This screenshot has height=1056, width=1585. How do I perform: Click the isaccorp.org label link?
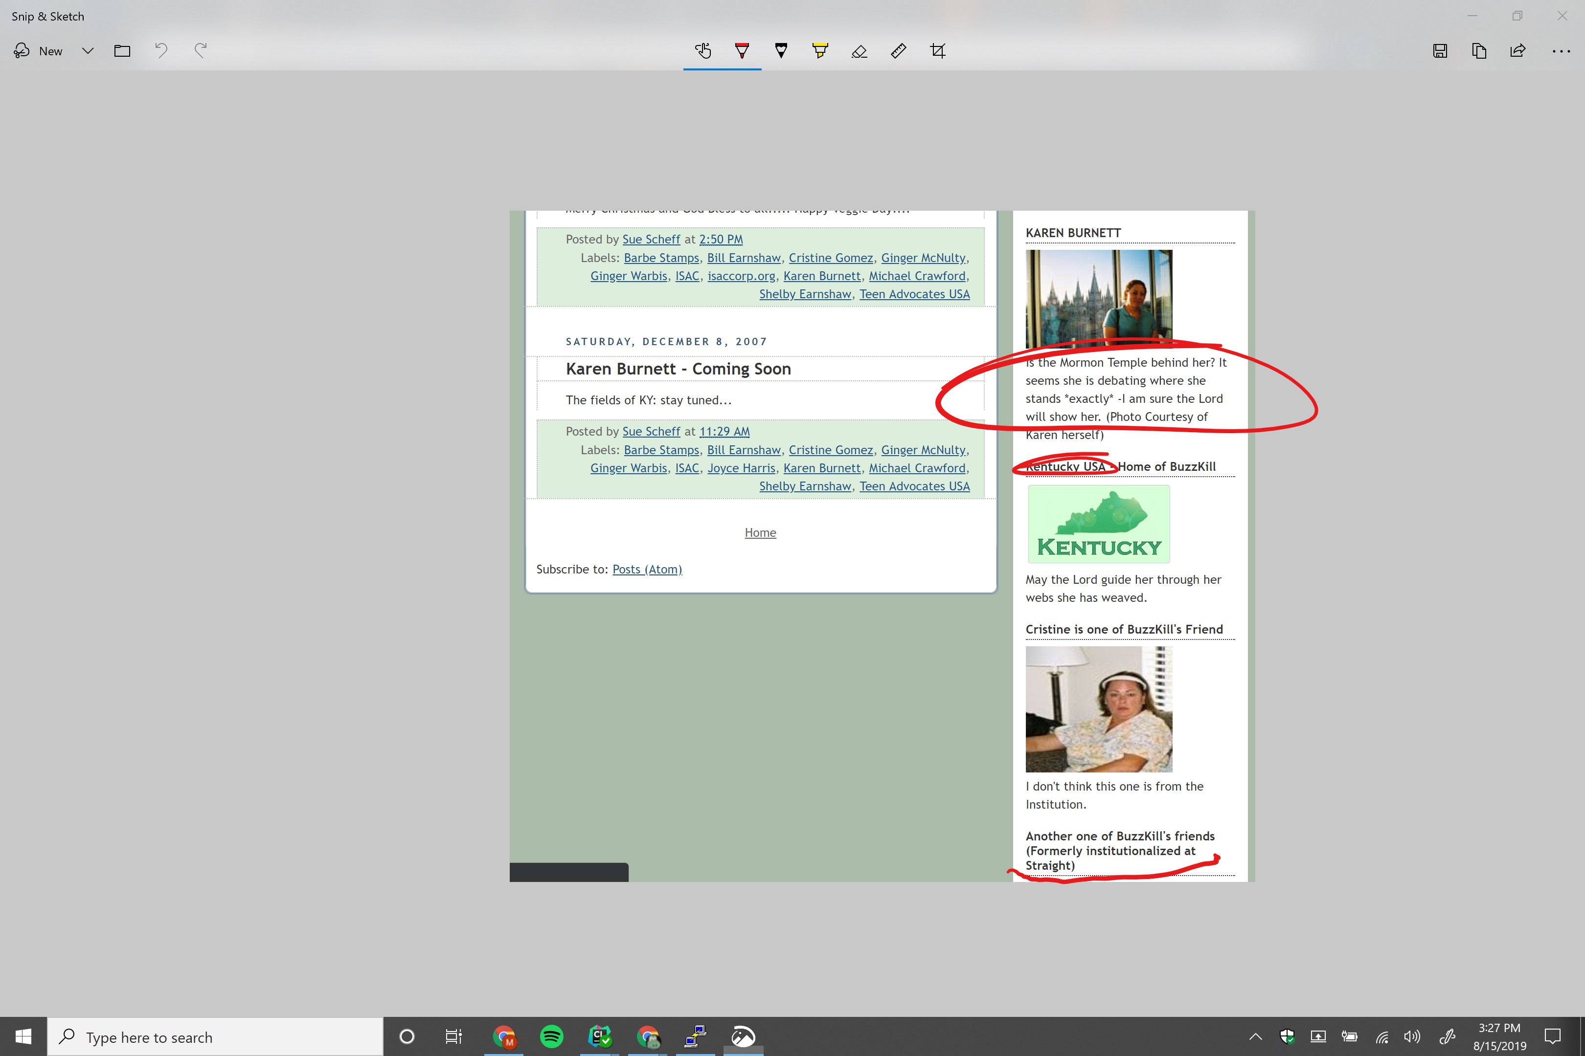point(741,275)
